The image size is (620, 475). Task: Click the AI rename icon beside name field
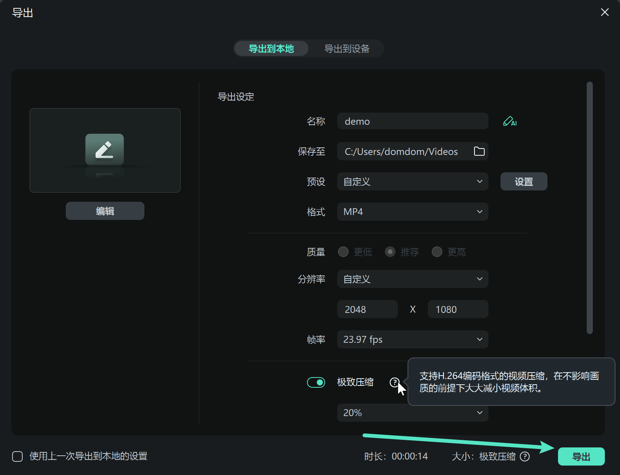[x=509, y=121]
